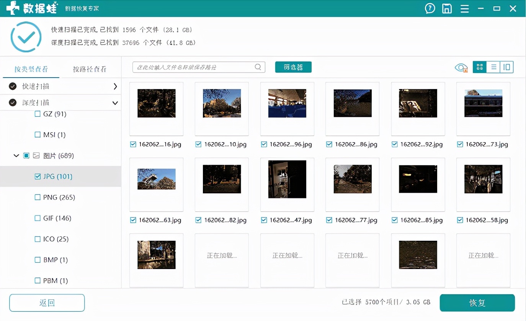Open help via the question mark icon

click(430, 8)
